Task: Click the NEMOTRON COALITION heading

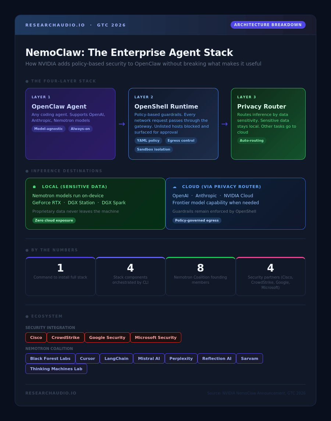Action: coord(49,349)
